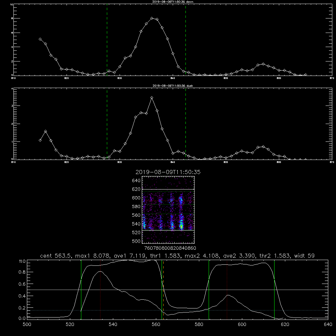This screenshot has width=336, height=336.
Task: Click the x-axis label '620' of the bottom plot
Action: 285,325
